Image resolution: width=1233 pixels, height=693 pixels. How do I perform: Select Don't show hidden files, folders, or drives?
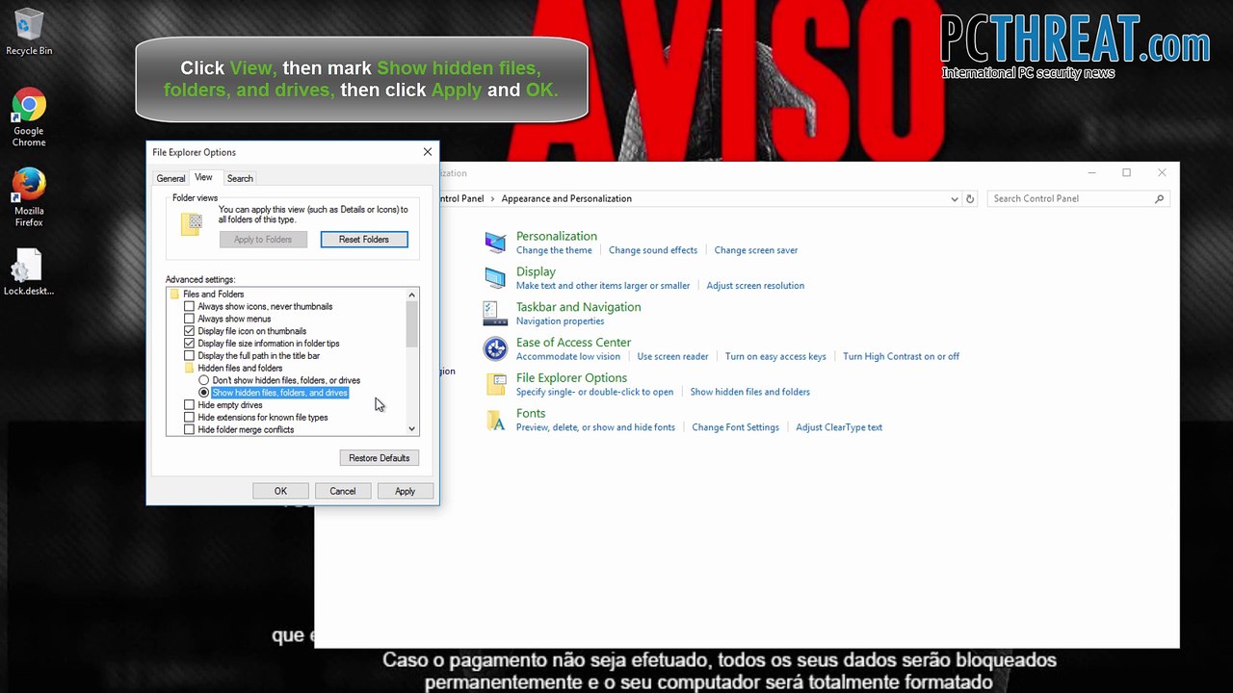tap(203, 380)
